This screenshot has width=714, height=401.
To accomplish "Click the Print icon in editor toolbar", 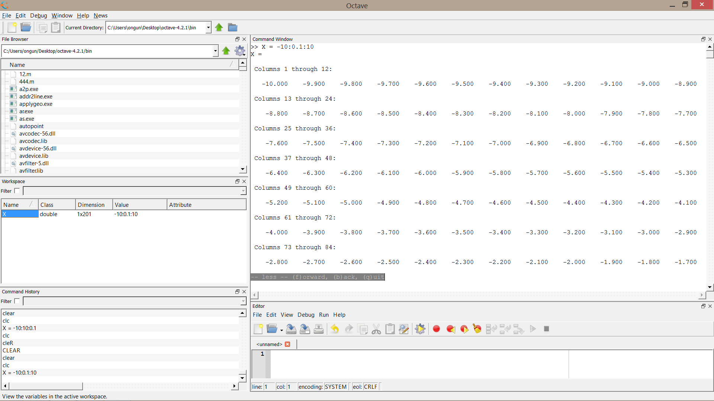I will tap(319, 329).
